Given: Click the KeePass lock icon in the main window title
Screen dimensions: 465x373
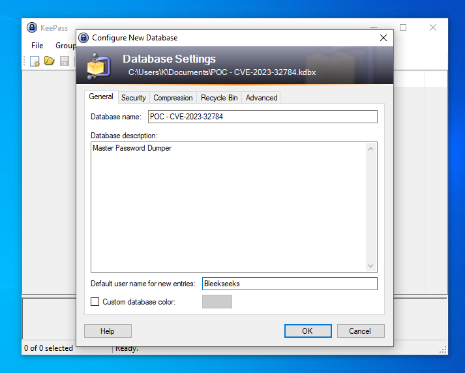Looking at the screenshot, I should point(32,27).
